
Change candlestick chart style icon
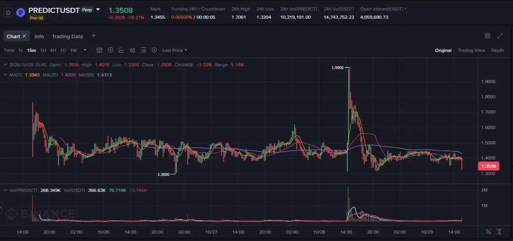tap(132, 50)
